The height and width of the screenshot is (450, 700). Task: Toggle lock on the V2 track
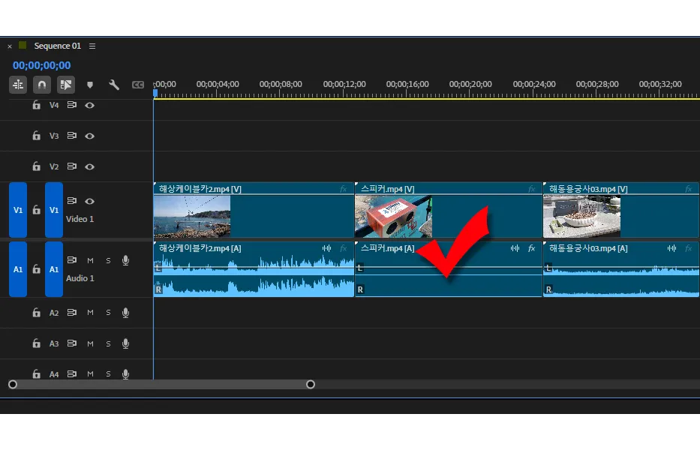[x=36, y=166]
